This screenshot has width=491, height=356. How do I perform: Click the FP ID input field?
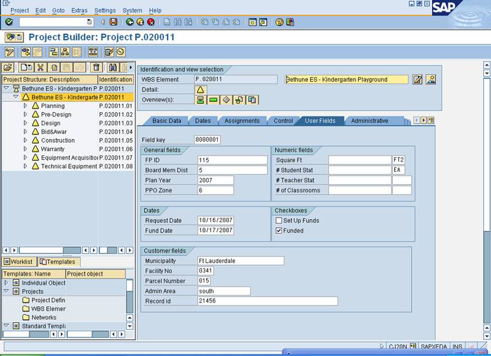coord(233,160)
